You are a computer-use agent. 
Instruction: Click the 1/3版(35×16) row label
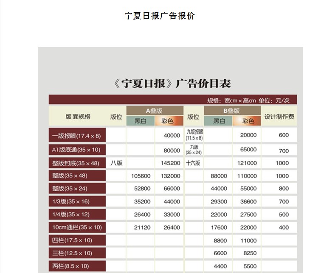coord(77,202)
